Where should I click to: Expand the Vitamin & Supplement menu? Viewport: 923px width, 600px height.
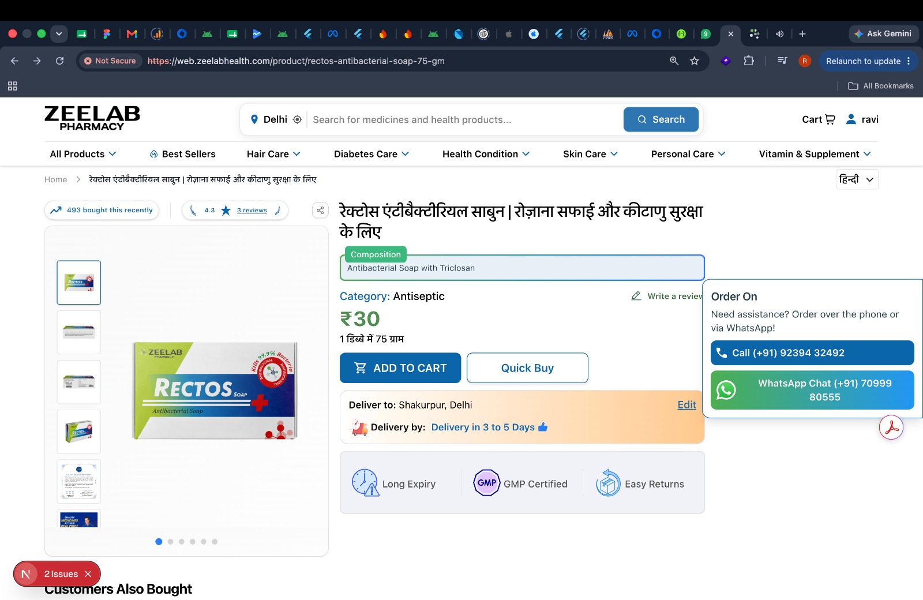point(815,154)
